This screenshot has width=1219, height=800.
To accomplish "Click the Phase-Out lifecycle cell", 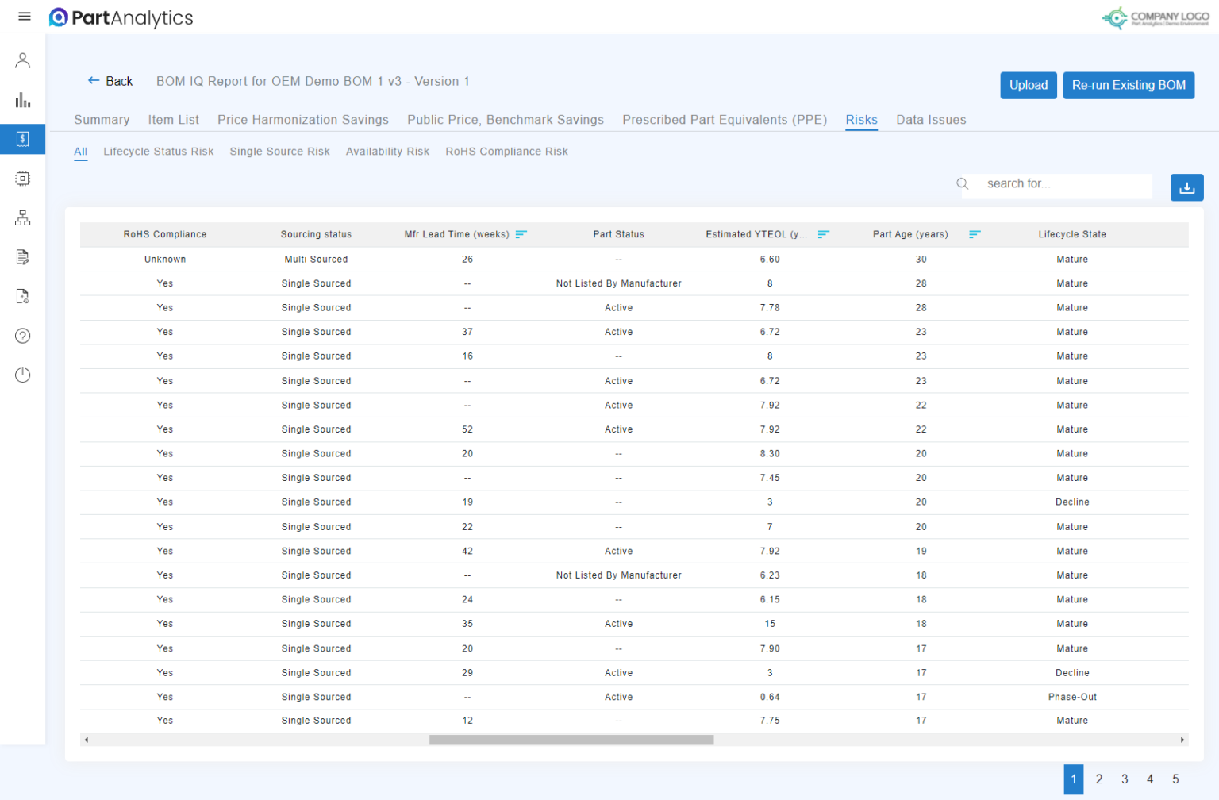I will [x=1072, y=697].
